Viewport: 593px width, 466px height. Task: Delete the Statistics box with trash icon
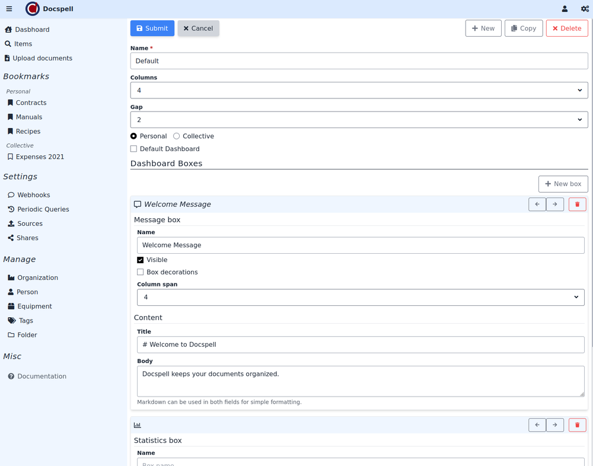point(577,425)
